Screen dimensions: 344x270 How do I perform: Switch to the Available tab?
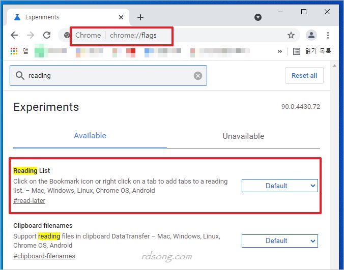[x=90, y=136]
